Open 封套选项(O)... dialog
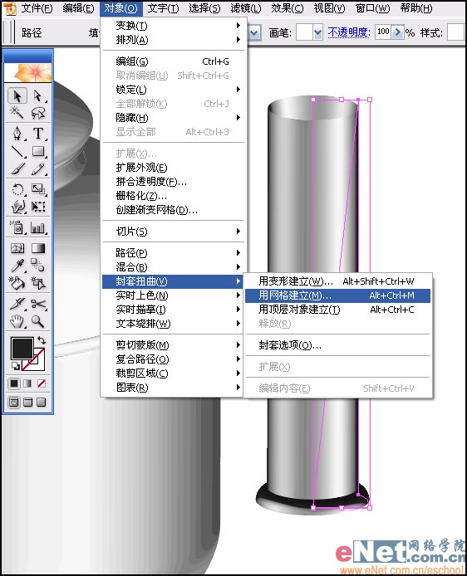The height and width of the screenshot is (576, 467). 337,345
